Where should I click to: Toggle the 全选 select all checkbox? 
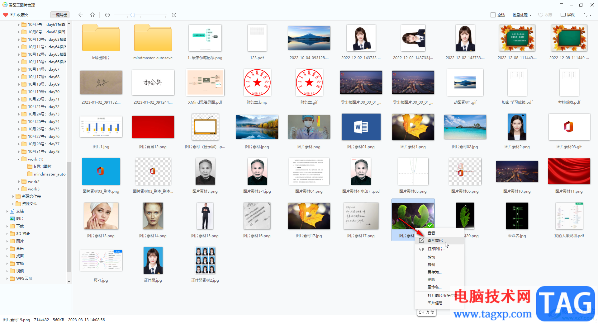tap(493, 15)
